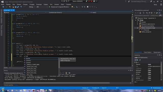Image resolution: width=163 pixels, height=92 pixels.
Task: Click the taskbar clock showing 18:15
Action: [159, 91]
